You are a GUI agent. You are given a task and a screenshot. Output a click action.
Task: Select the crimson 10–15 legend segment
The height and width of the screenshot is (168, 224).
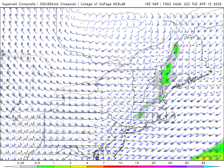click(x=129, y=167)
